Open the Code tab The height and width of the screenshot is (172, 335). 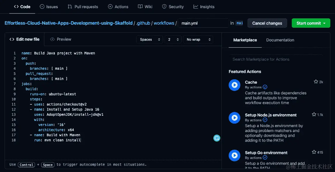[x=22, y=7]
